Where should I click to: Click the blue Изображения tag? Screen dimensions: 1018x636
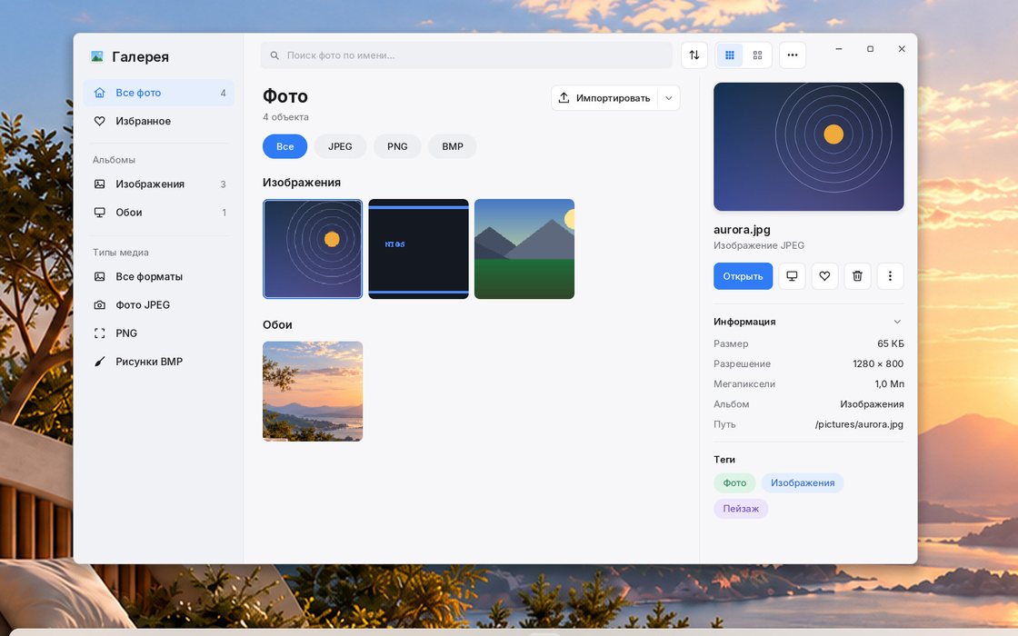[x=803, y=482]
